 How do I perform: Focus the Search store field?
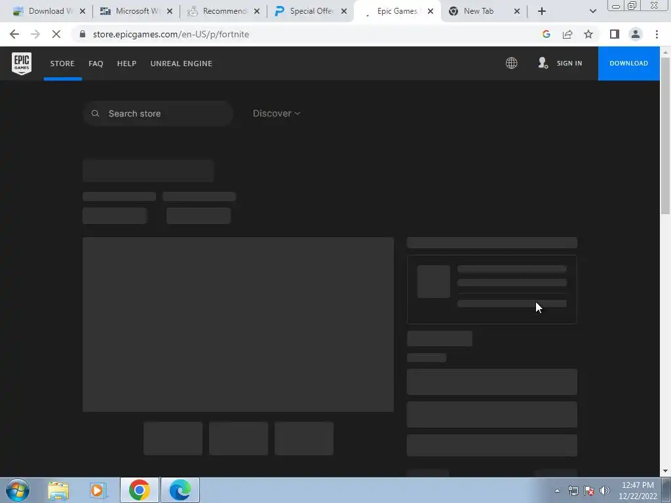[158, 113]
